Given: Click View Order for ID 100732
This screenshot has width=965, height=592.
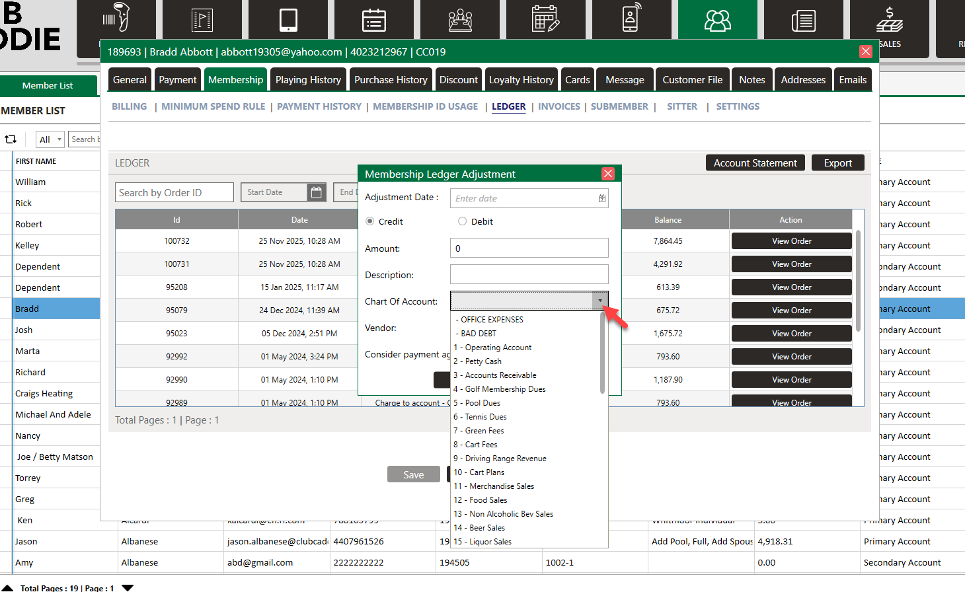Looking at the screenshot, I should coord(791,241).
